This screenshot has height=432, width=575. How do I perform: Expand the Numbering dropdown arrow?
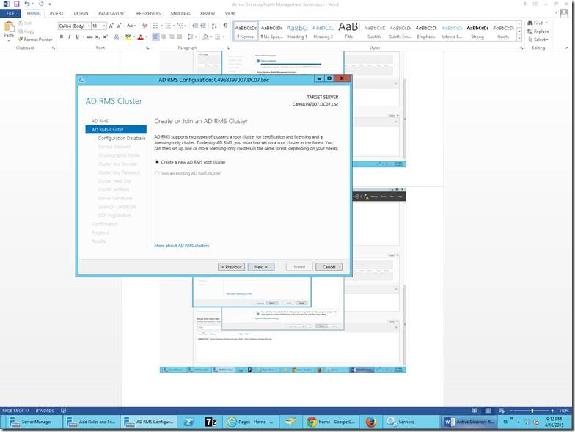[173, 26]
